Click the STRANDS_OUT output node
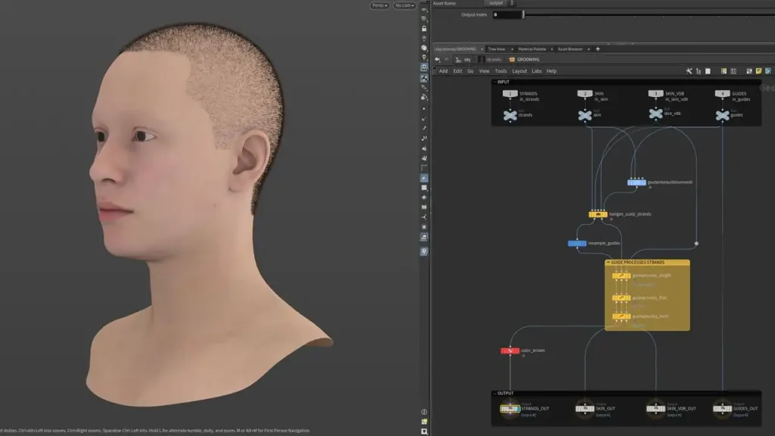The image size is (775, 436). click(x=509, y=409)
